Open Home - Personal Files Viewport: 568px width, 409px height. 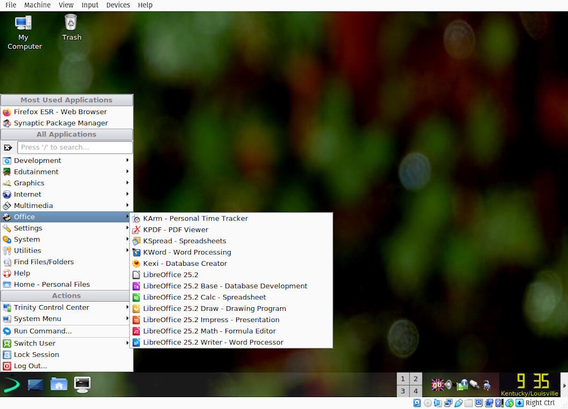click(x=66, y=284)
